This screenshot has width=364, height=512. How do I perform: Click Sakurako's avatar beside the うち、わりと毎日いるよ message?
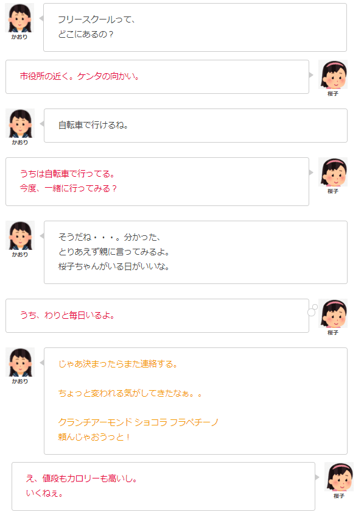click(333, 313)
